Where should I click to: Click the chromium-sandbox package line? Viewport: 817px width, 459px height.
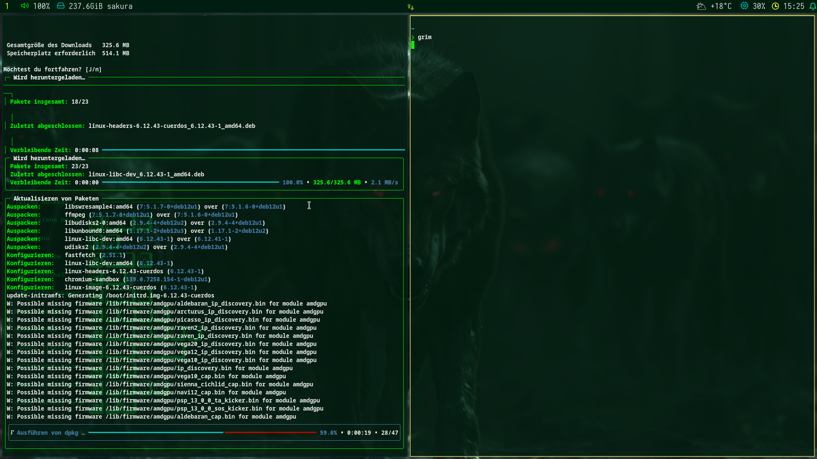pyautogui.click(x=91, y=279)
